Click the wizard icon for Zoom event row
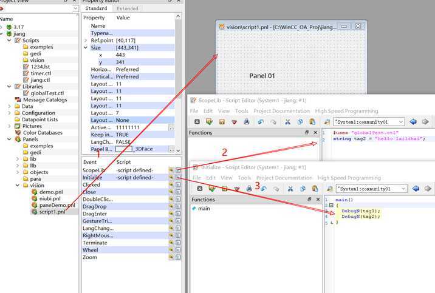The width and height of the screenshot is (435, 293). (x=171, y=257)
